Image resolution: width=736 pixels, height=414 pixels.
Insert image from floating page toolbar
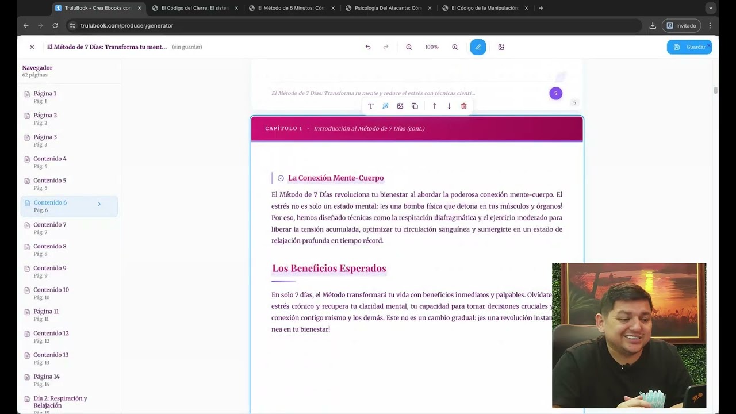click(400, 106)
